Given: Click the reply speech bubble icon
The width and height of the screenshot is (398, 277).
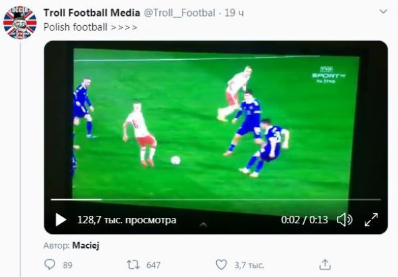Looking at the screenshot, I should pyautogui.click(x=50, y=264).
